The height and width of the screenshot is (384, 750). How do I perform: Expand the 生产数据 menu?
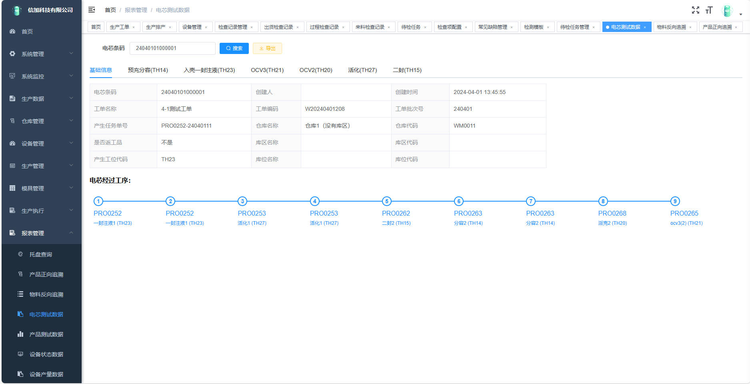(x=41, y=99)
